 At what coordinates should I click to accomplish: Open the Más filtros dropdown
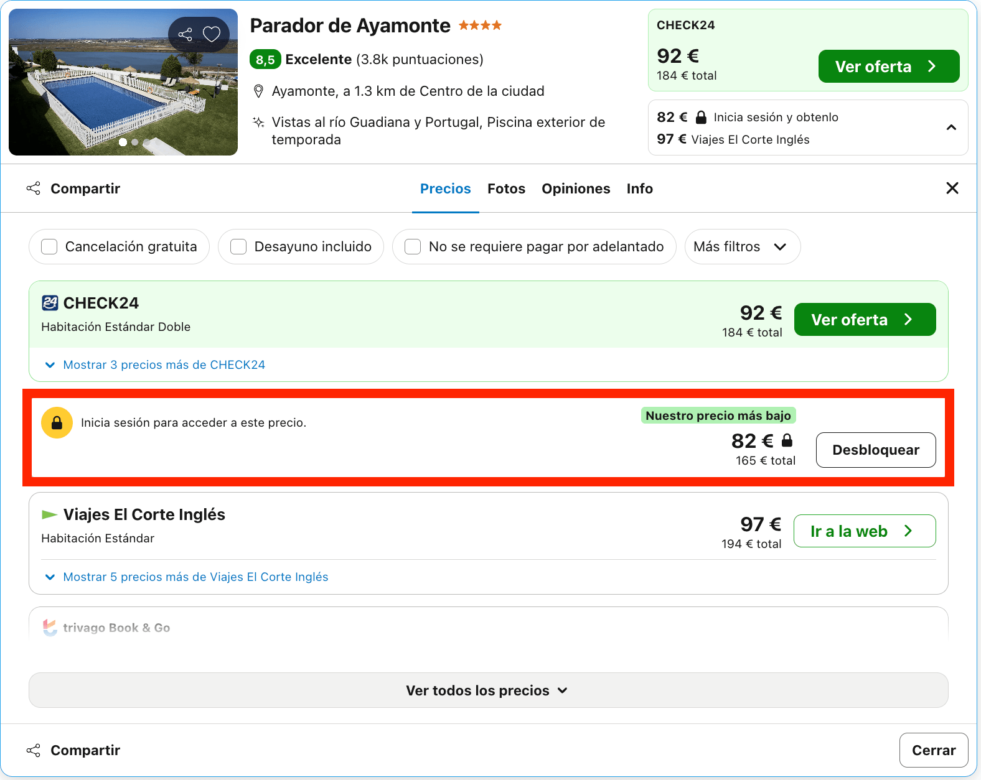742,247
